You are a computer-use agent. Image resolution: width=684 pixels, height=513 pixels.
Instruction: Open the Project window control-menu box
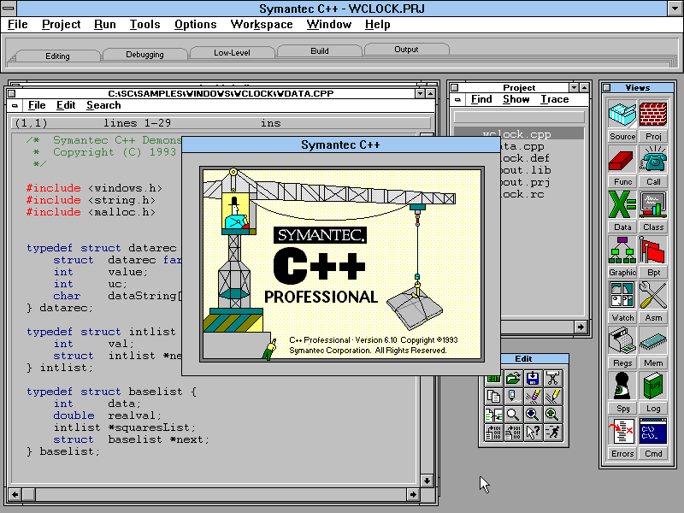pyautogui.click(x=454, y=87)
